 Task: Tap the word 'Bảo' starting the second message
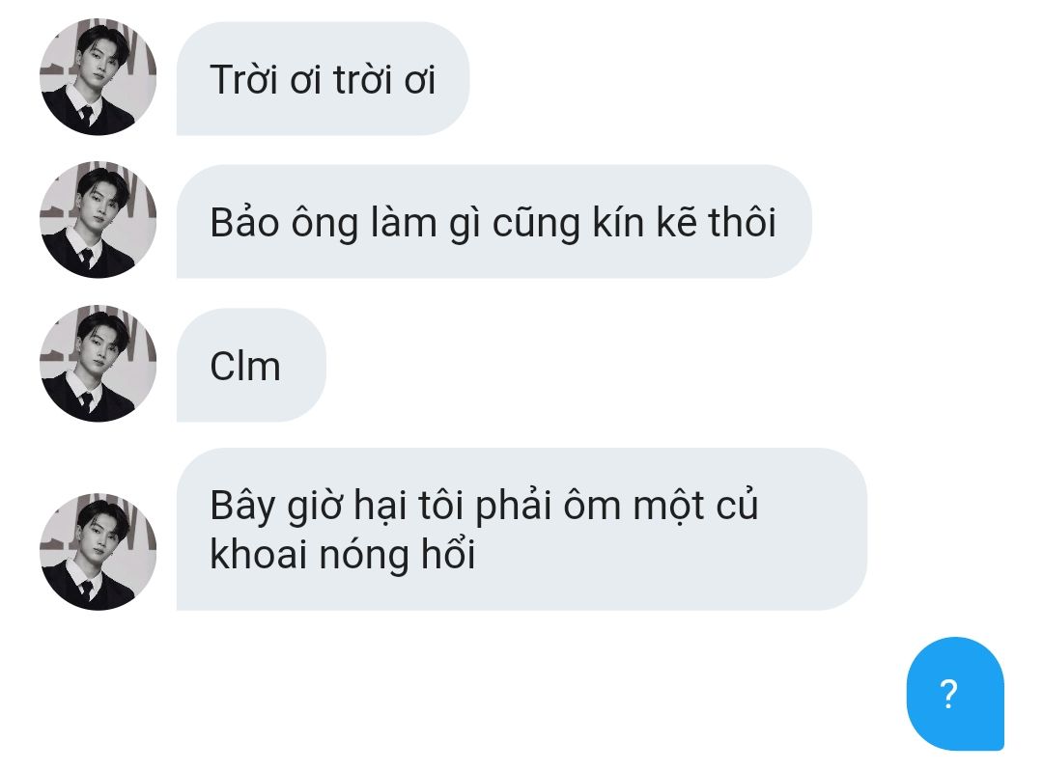(x=244, y=221)
